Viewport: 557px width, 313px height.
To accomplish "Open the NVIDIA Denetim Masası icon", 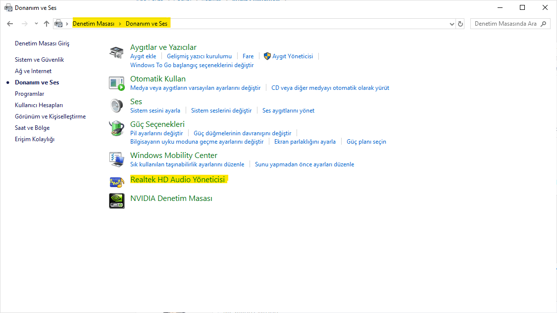I will click(x=116, y=201).
